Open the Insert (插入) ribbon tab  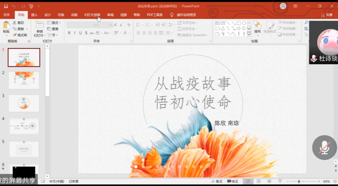coord(34,15)
